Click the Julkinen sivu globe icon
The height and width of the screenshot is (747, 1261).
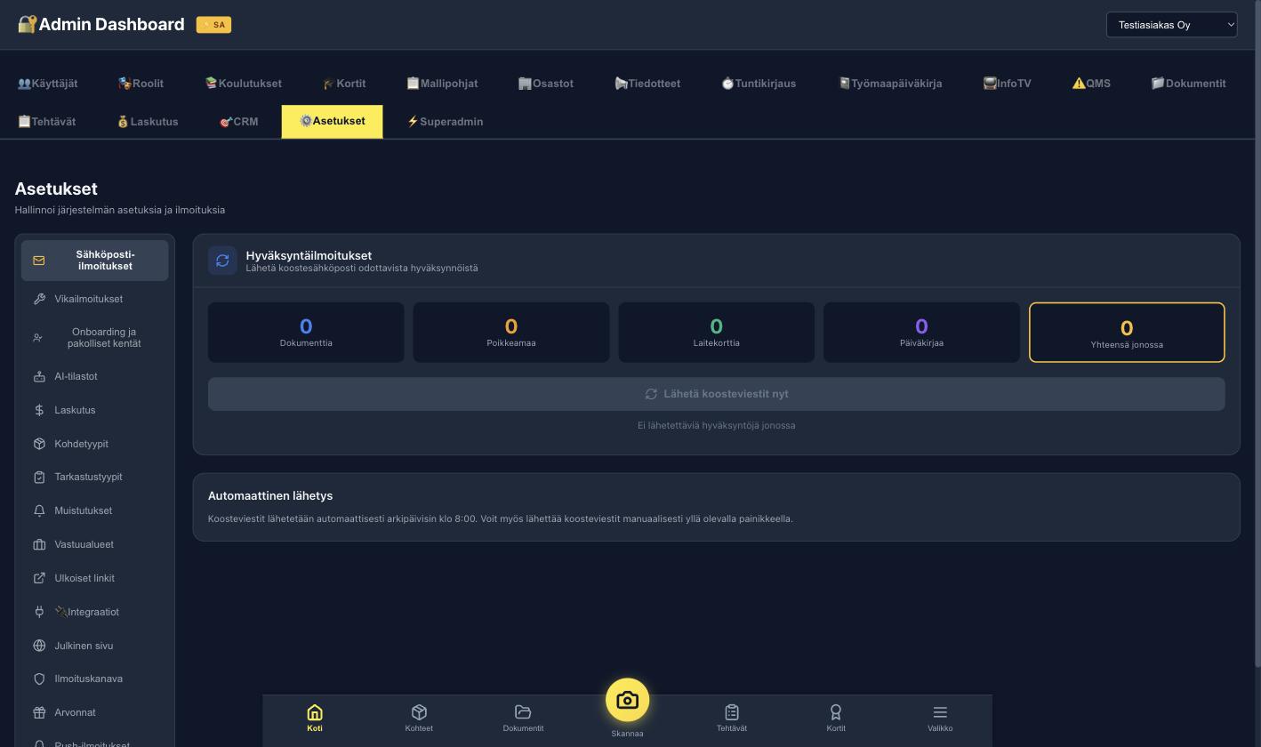coord(39,646)
